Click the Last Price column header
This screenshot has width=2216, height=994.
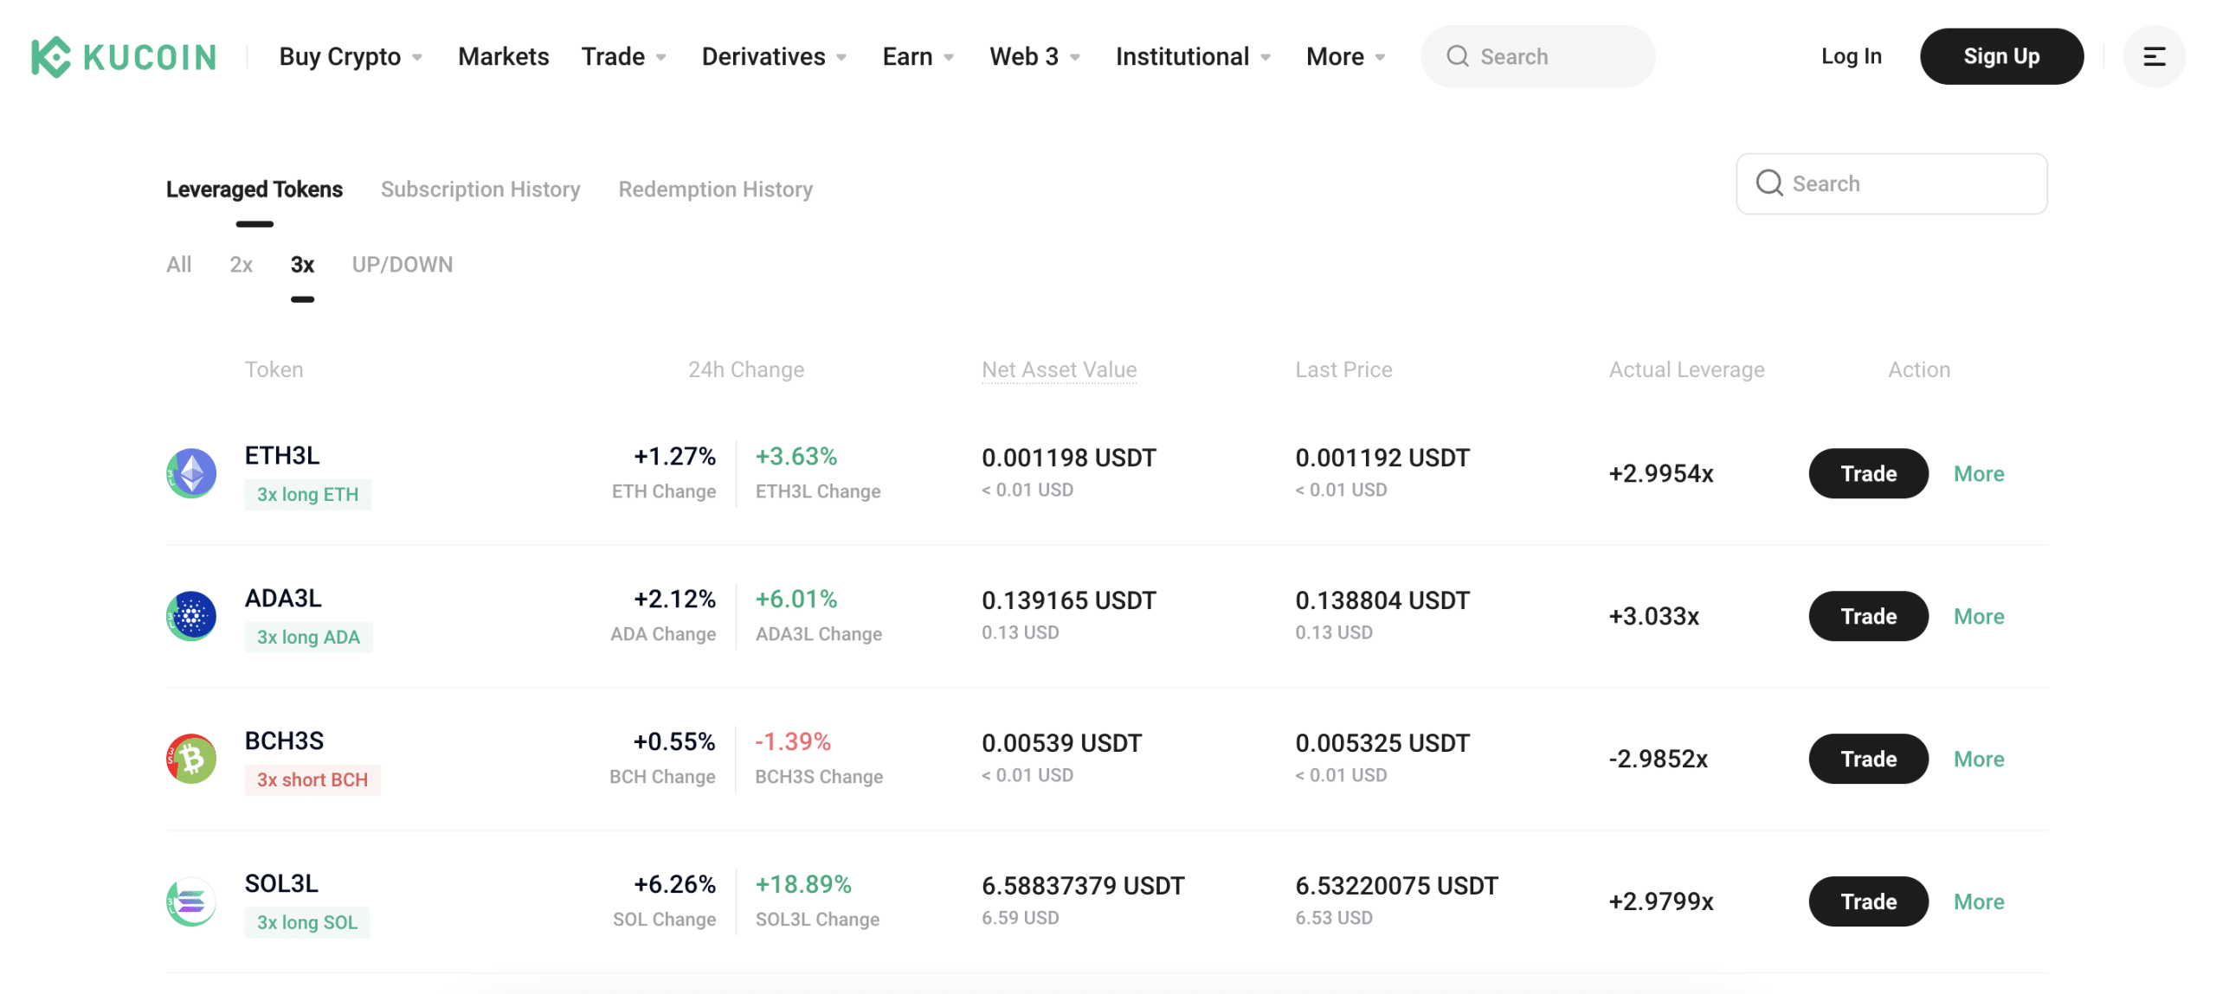[1343, 370]
